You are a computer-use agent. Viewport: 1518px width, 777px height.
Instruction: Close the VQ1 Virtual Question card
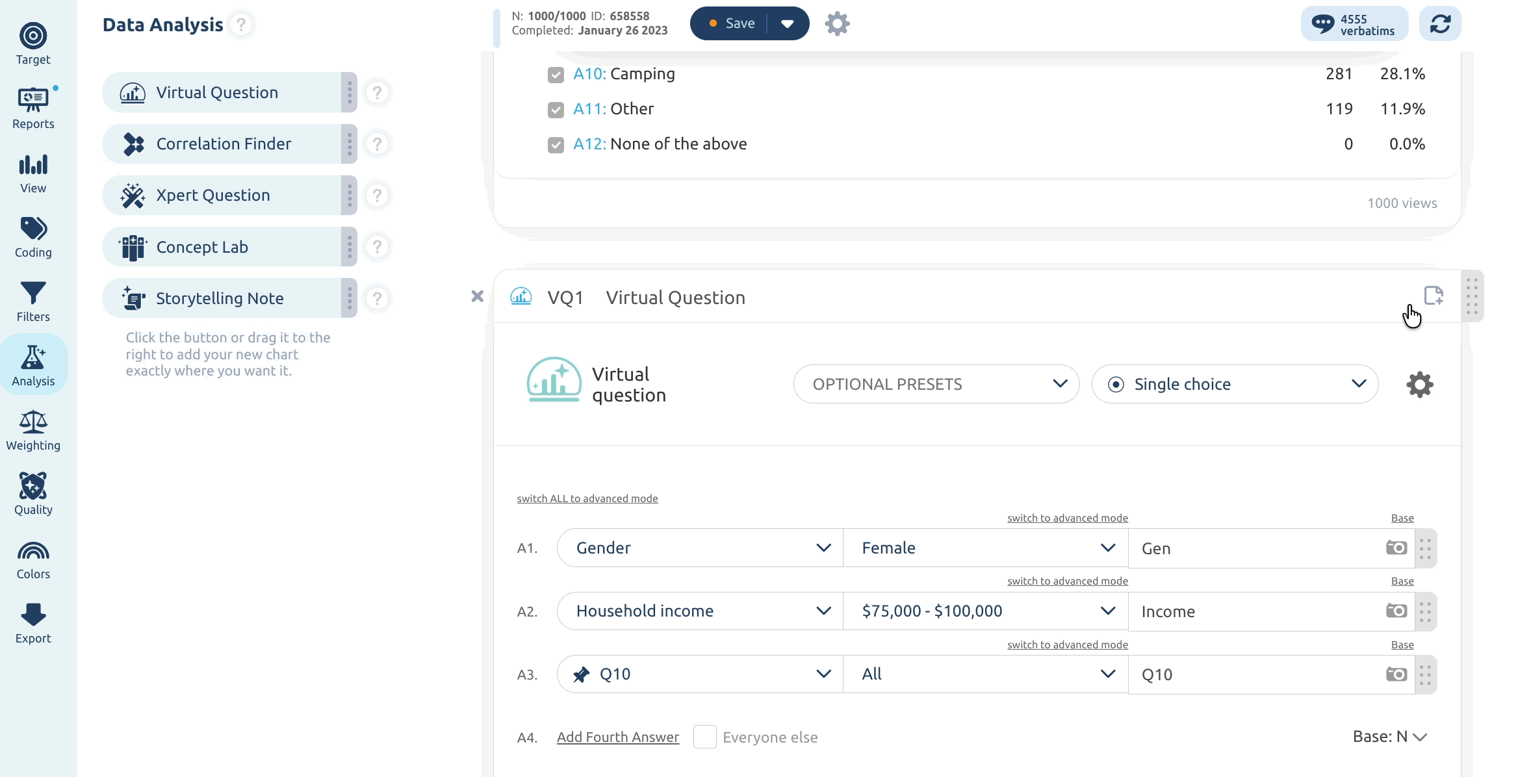click(477, 296)
